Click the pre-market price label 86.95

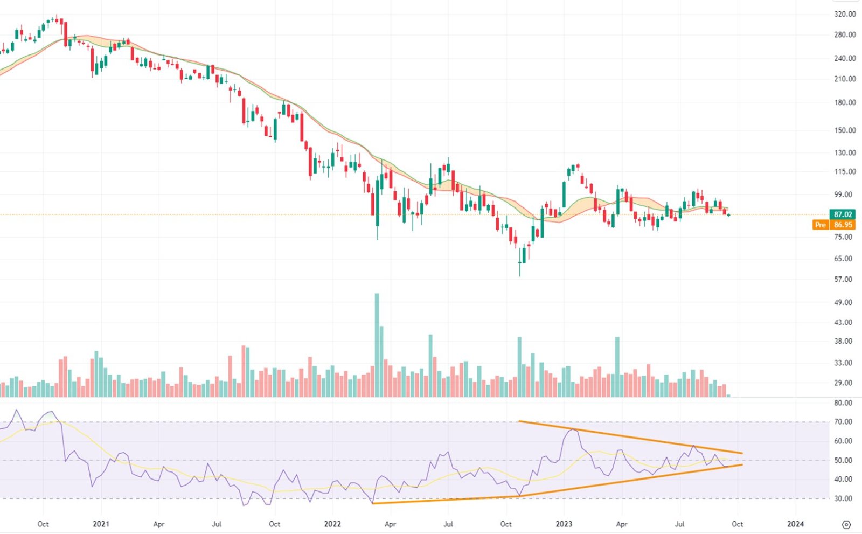click(x=843, y=225)
